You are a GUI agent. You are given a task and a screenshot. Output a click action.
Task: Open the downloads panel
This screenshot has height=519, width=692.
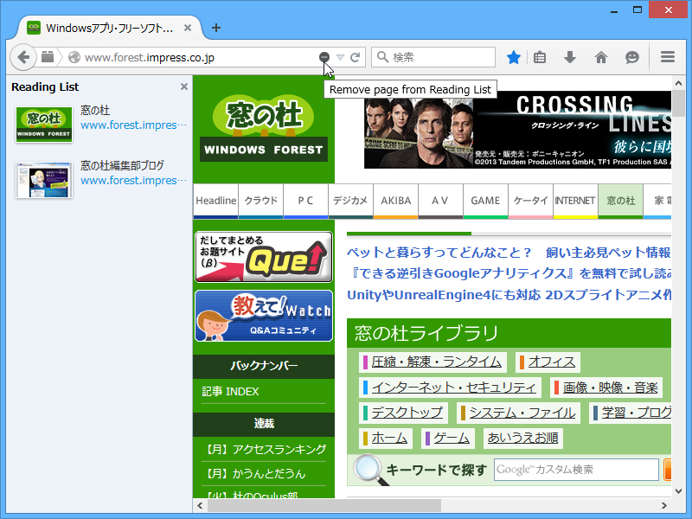point(570,57)
